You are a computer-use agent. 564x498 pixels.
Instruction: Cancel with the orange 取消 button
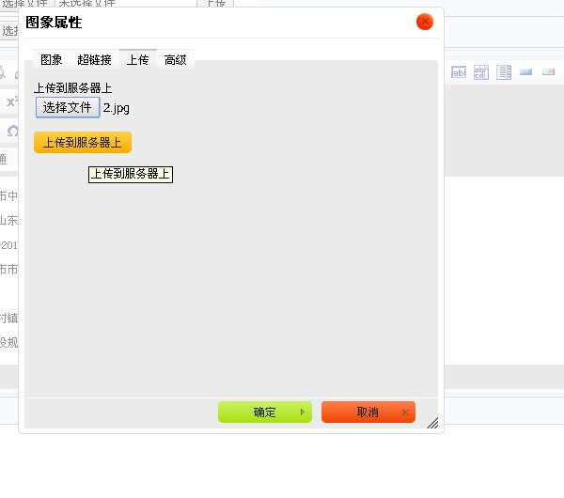click(368, 412)
